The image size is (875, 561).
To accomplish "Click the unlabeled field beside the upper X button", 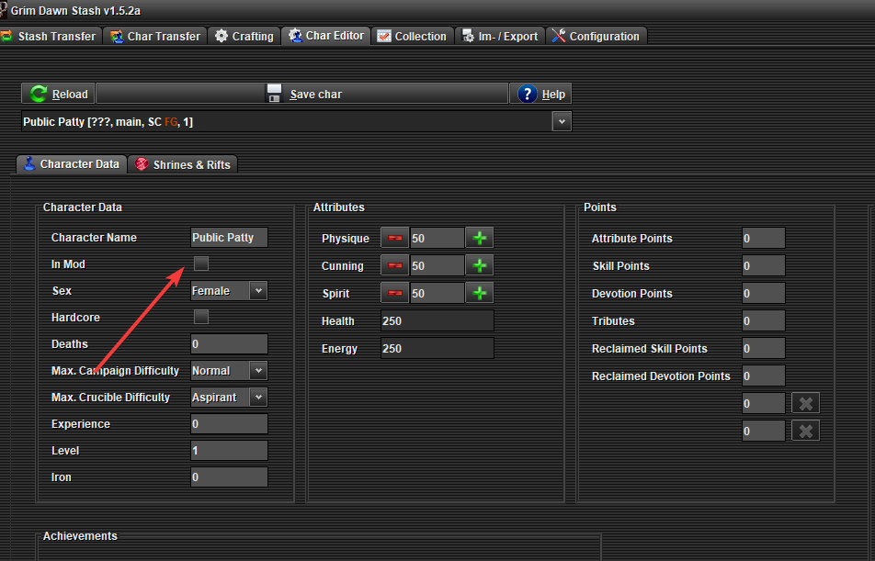I will click(x=764, y=403).
